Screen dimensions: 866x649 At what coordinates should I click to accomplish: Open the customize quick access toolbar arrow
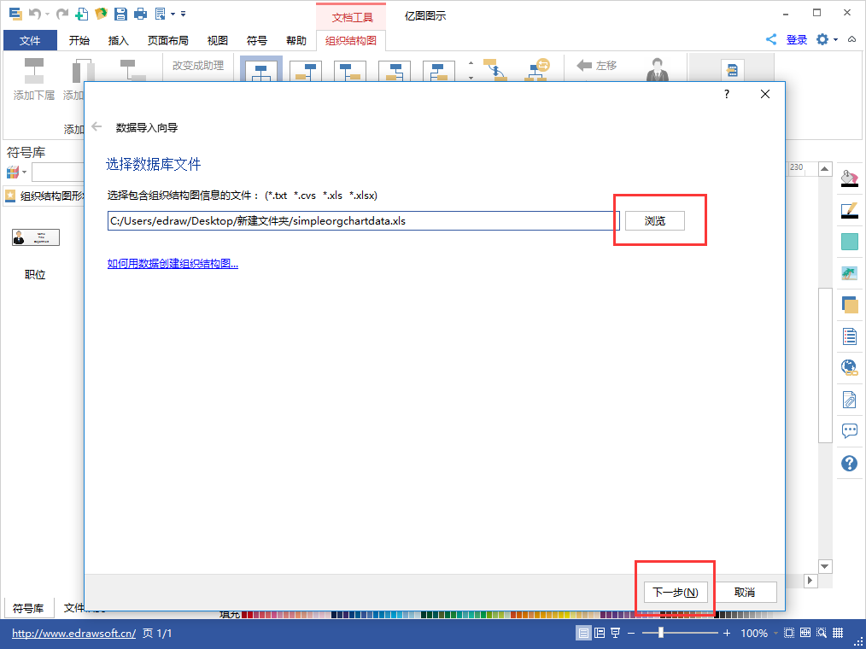184,14
